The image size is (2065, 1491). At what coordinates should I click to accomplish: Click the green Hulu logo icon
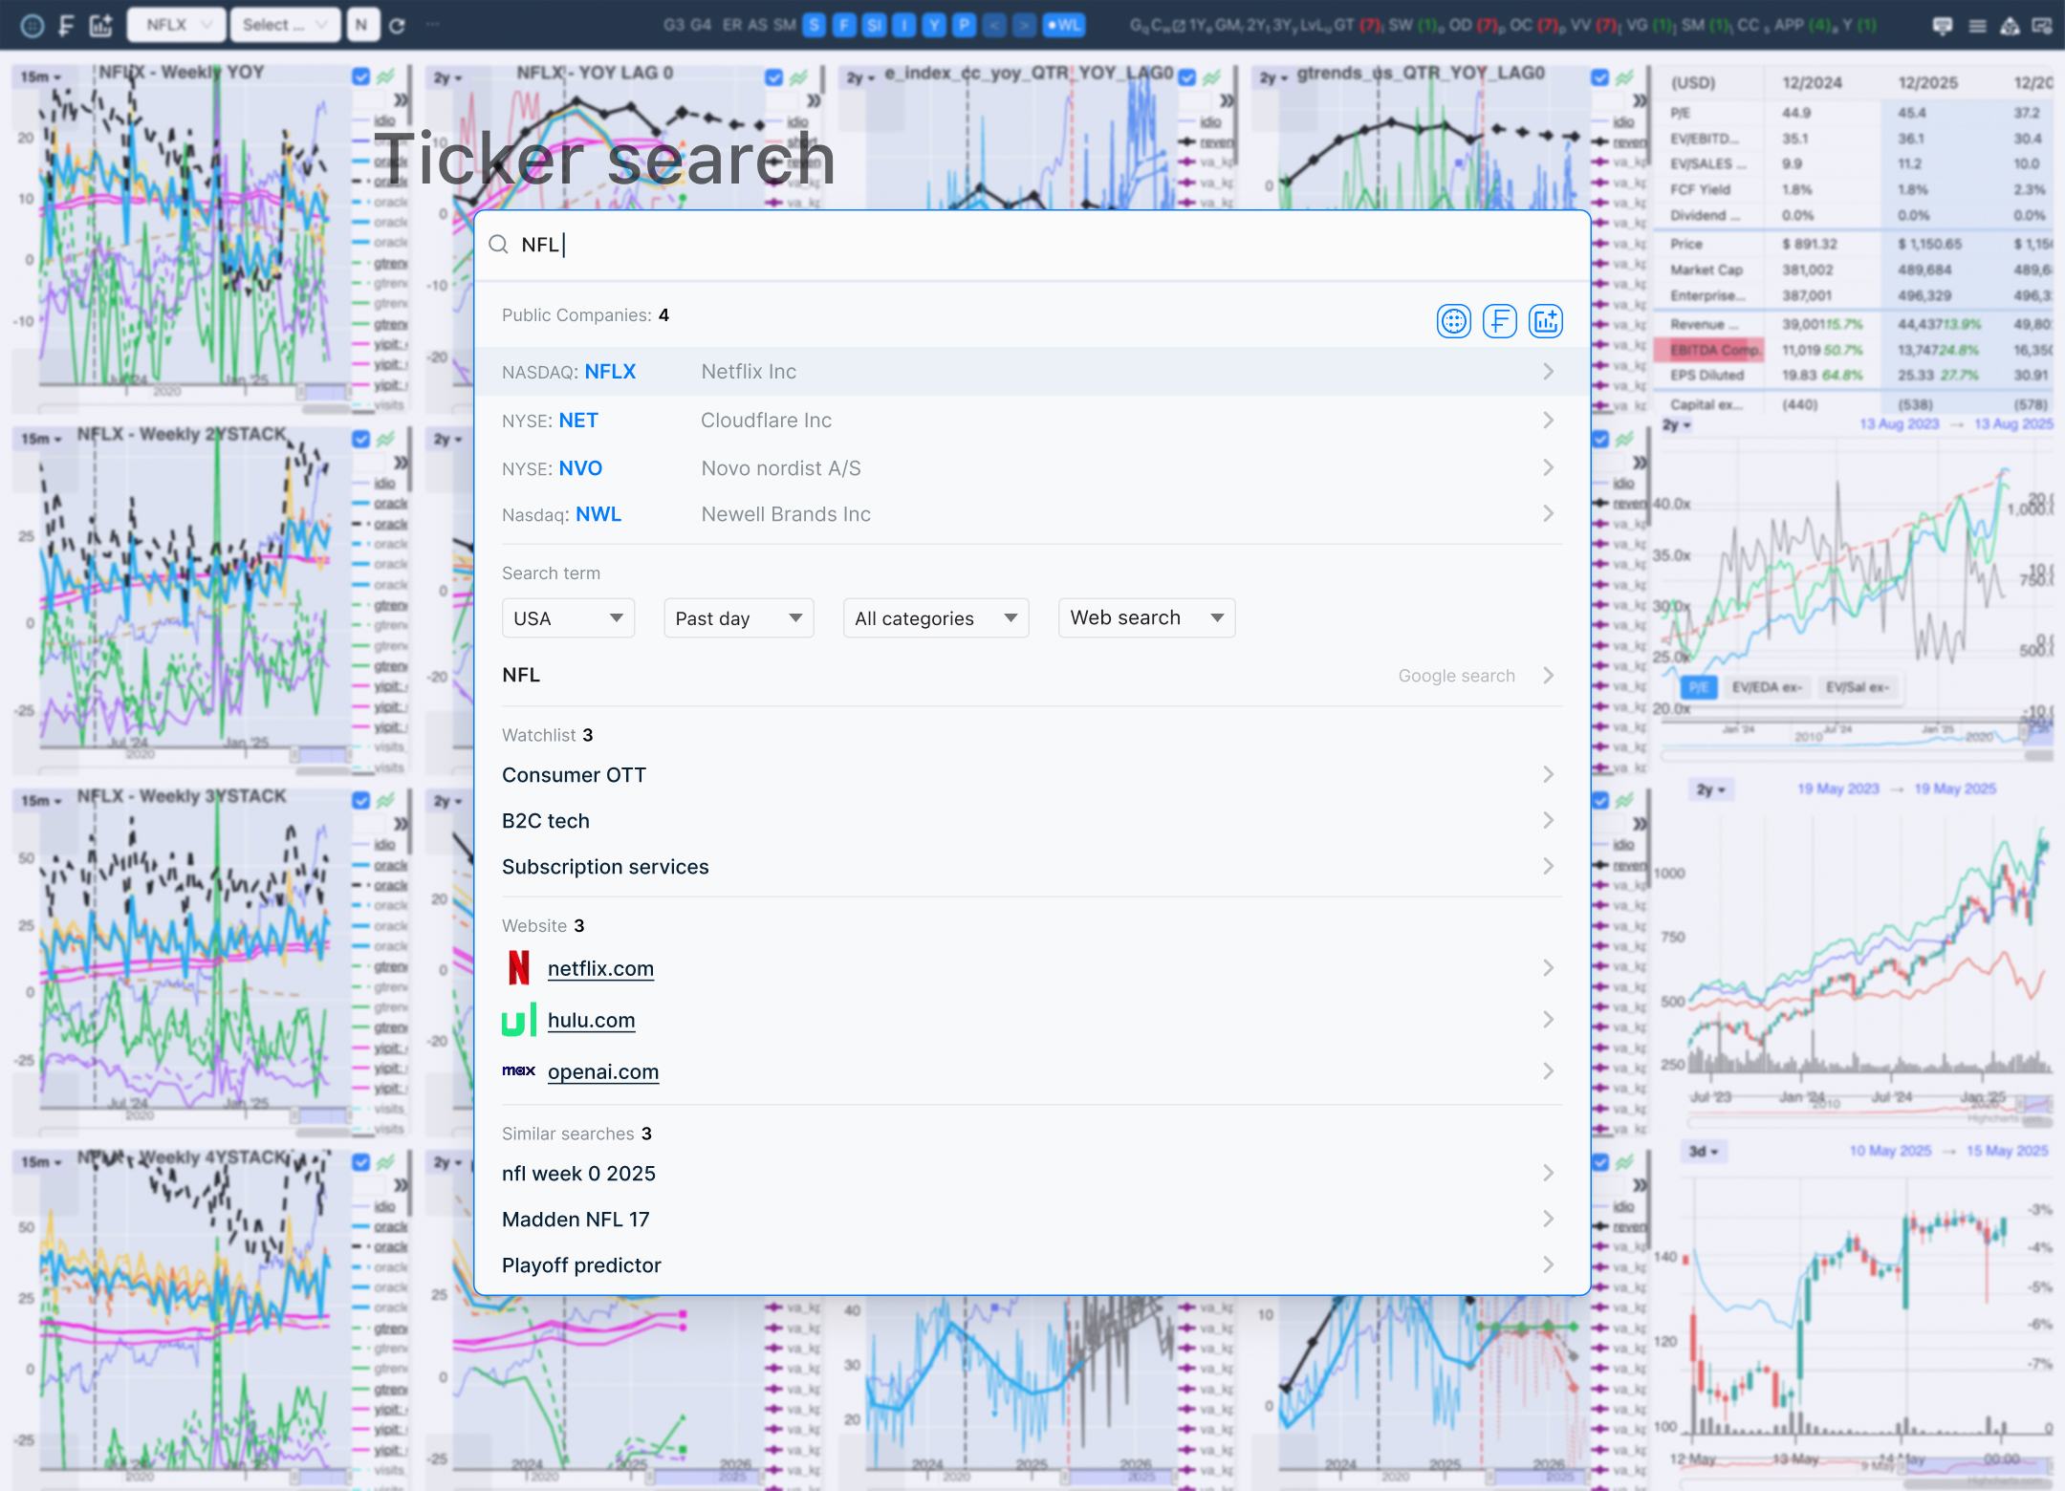click(x=519, y=1020)
